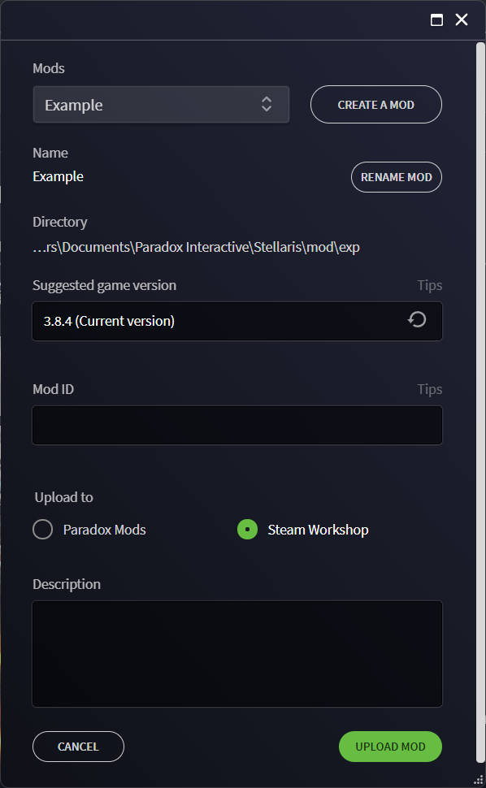Show Tips for Mod ID

[430, 389]
